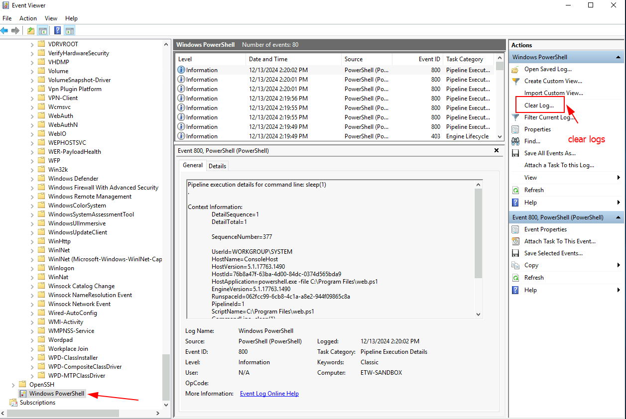The width and height of the screenshot is (626, 419).
Task: Refresh the Windows PowerShell log section
Action: [534, 190]
